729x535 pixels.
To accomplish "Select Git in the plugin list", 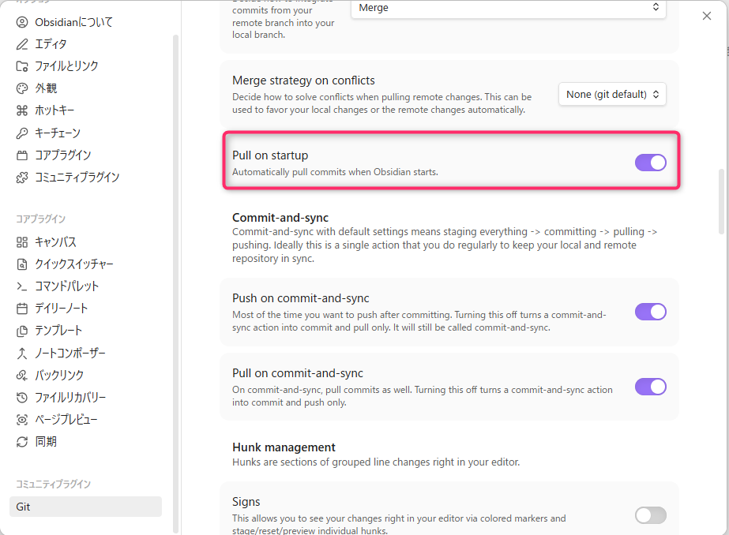I will pyautogui.click(x=85, y=507).
